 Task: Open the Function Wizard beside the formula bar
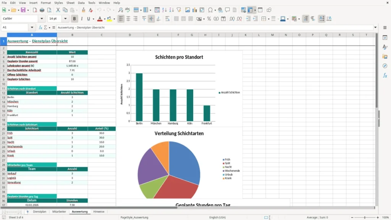tap(40, 27)
